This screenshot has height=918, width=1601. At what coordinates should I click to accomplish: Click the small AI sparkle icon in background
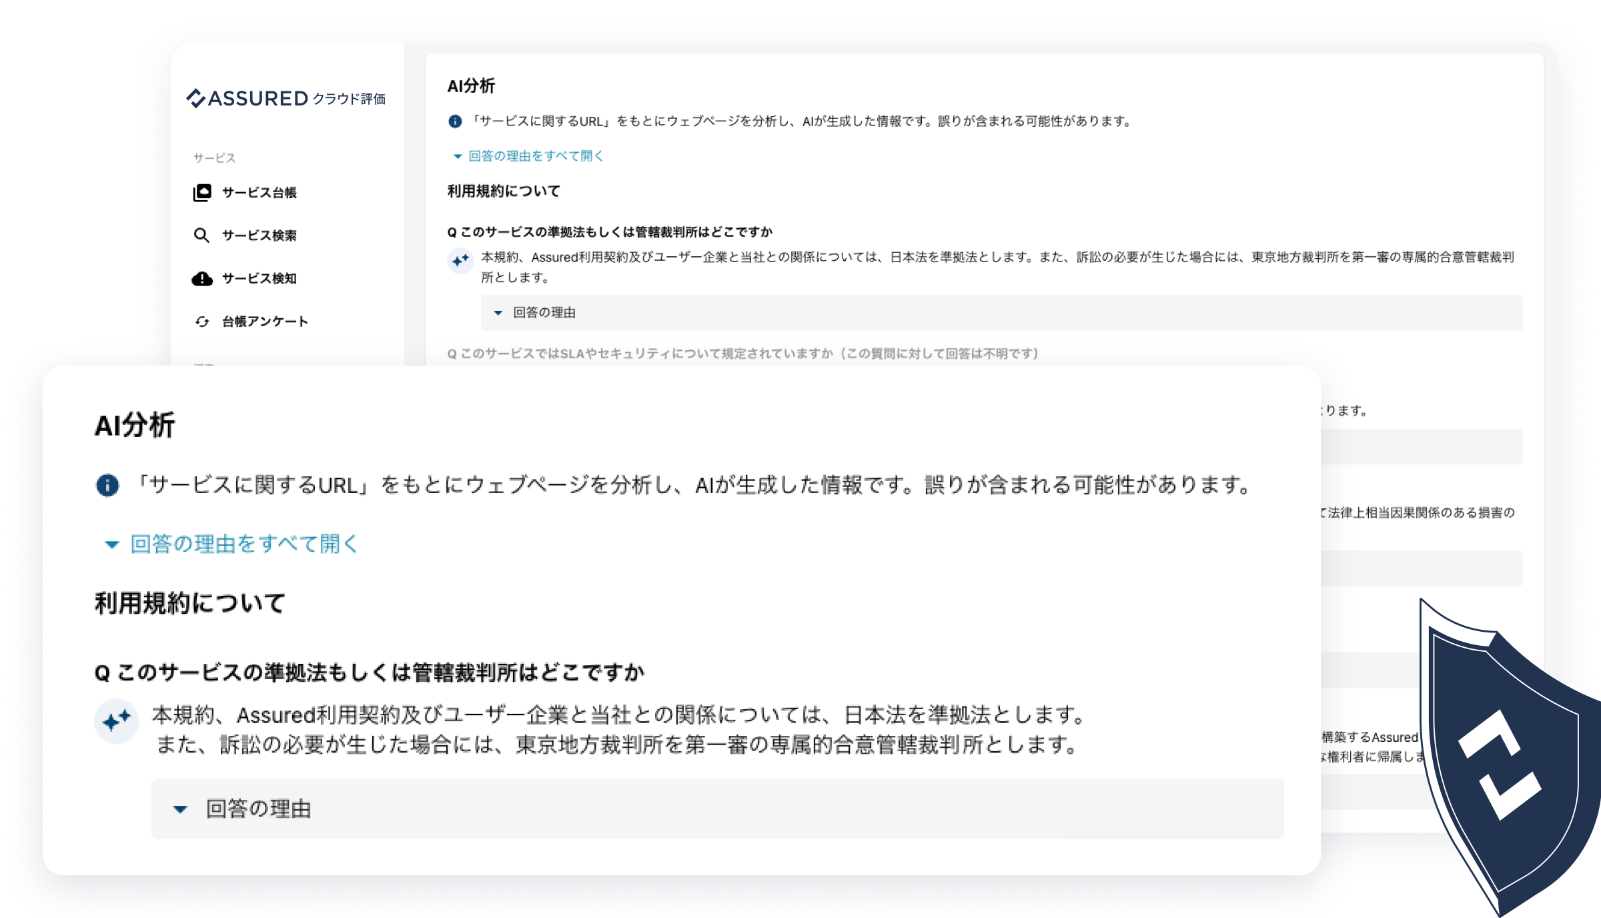pos(460,260)
